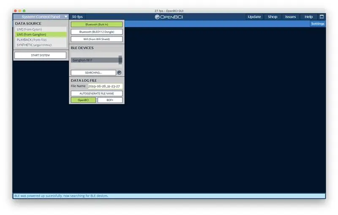The height and width of the screenshot is (215, 338).
Task: Click the OpenBCI logo
Action: click(x=169, y=17)
